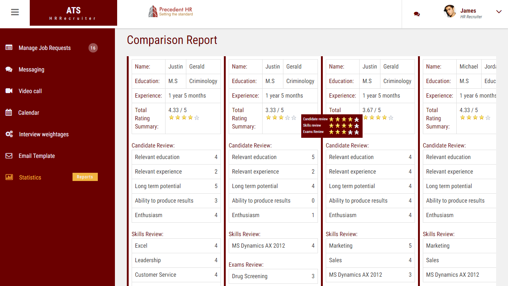The height and width of the screenshot is (286, 508).
Task: Click the Interview weightages gears icon
Action: point(9,134)
